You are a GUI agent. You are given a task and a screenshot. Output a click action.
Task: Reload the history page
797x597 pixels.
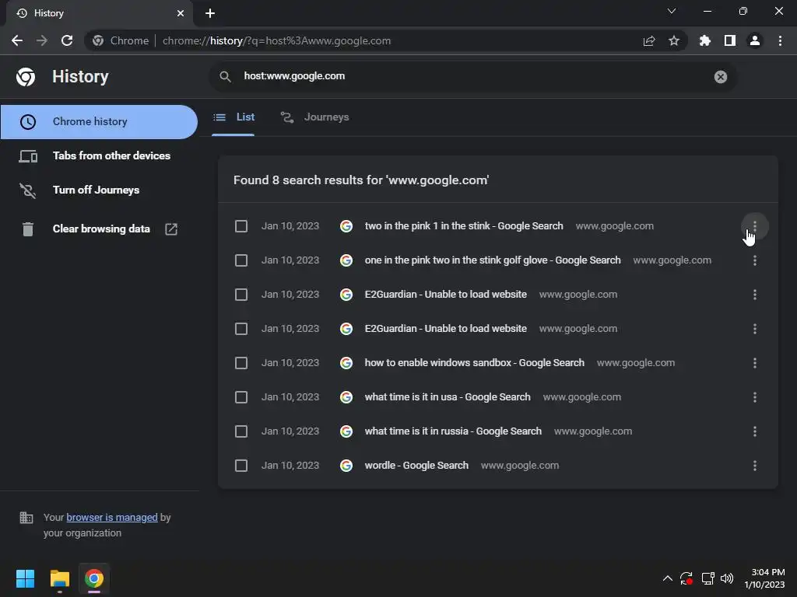point(67,40)
